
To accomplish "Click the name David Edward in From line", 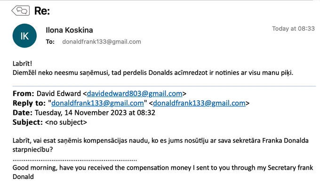I will (59, 94).
